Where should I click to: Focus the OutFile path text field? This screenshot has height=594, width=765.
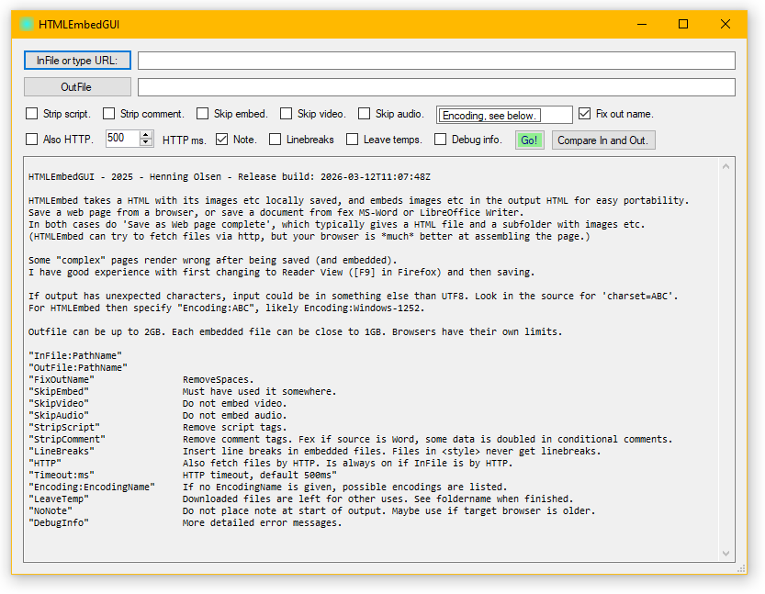click(436, 87)
